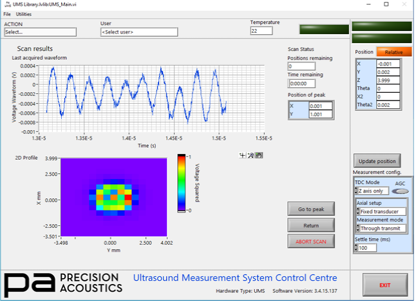Toggle the Relative position mode button
Screen dimensions: 416x302
pos(393,52)
